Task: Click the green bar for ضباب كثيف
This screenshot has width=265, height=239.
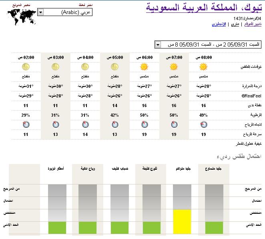Action: pyautogui.click(x=119, y=228)
